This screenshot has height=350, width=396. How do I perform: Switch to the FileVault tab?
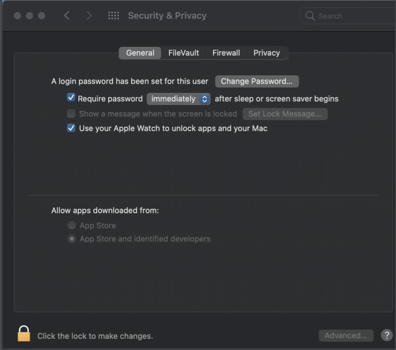click(183, 53)
